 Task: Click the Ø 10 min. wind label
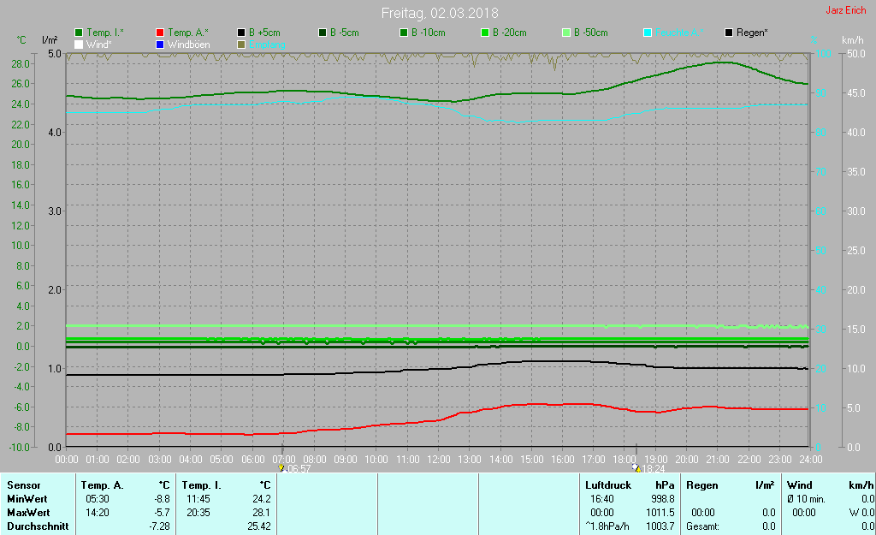(806, 499)
